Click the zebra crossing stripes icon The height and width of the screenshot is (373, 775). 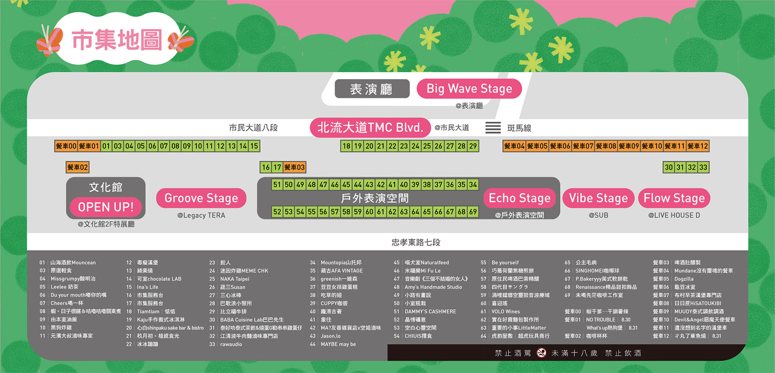pos(493,128)
